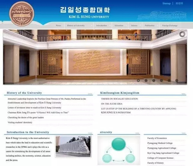Select the second slideshow dot

tap(146, 80)
